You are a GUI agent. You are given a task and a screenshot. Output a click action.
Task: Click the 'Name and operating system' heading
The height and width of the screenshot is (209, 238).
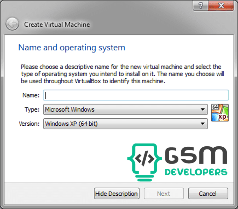(x=72, y=48)
